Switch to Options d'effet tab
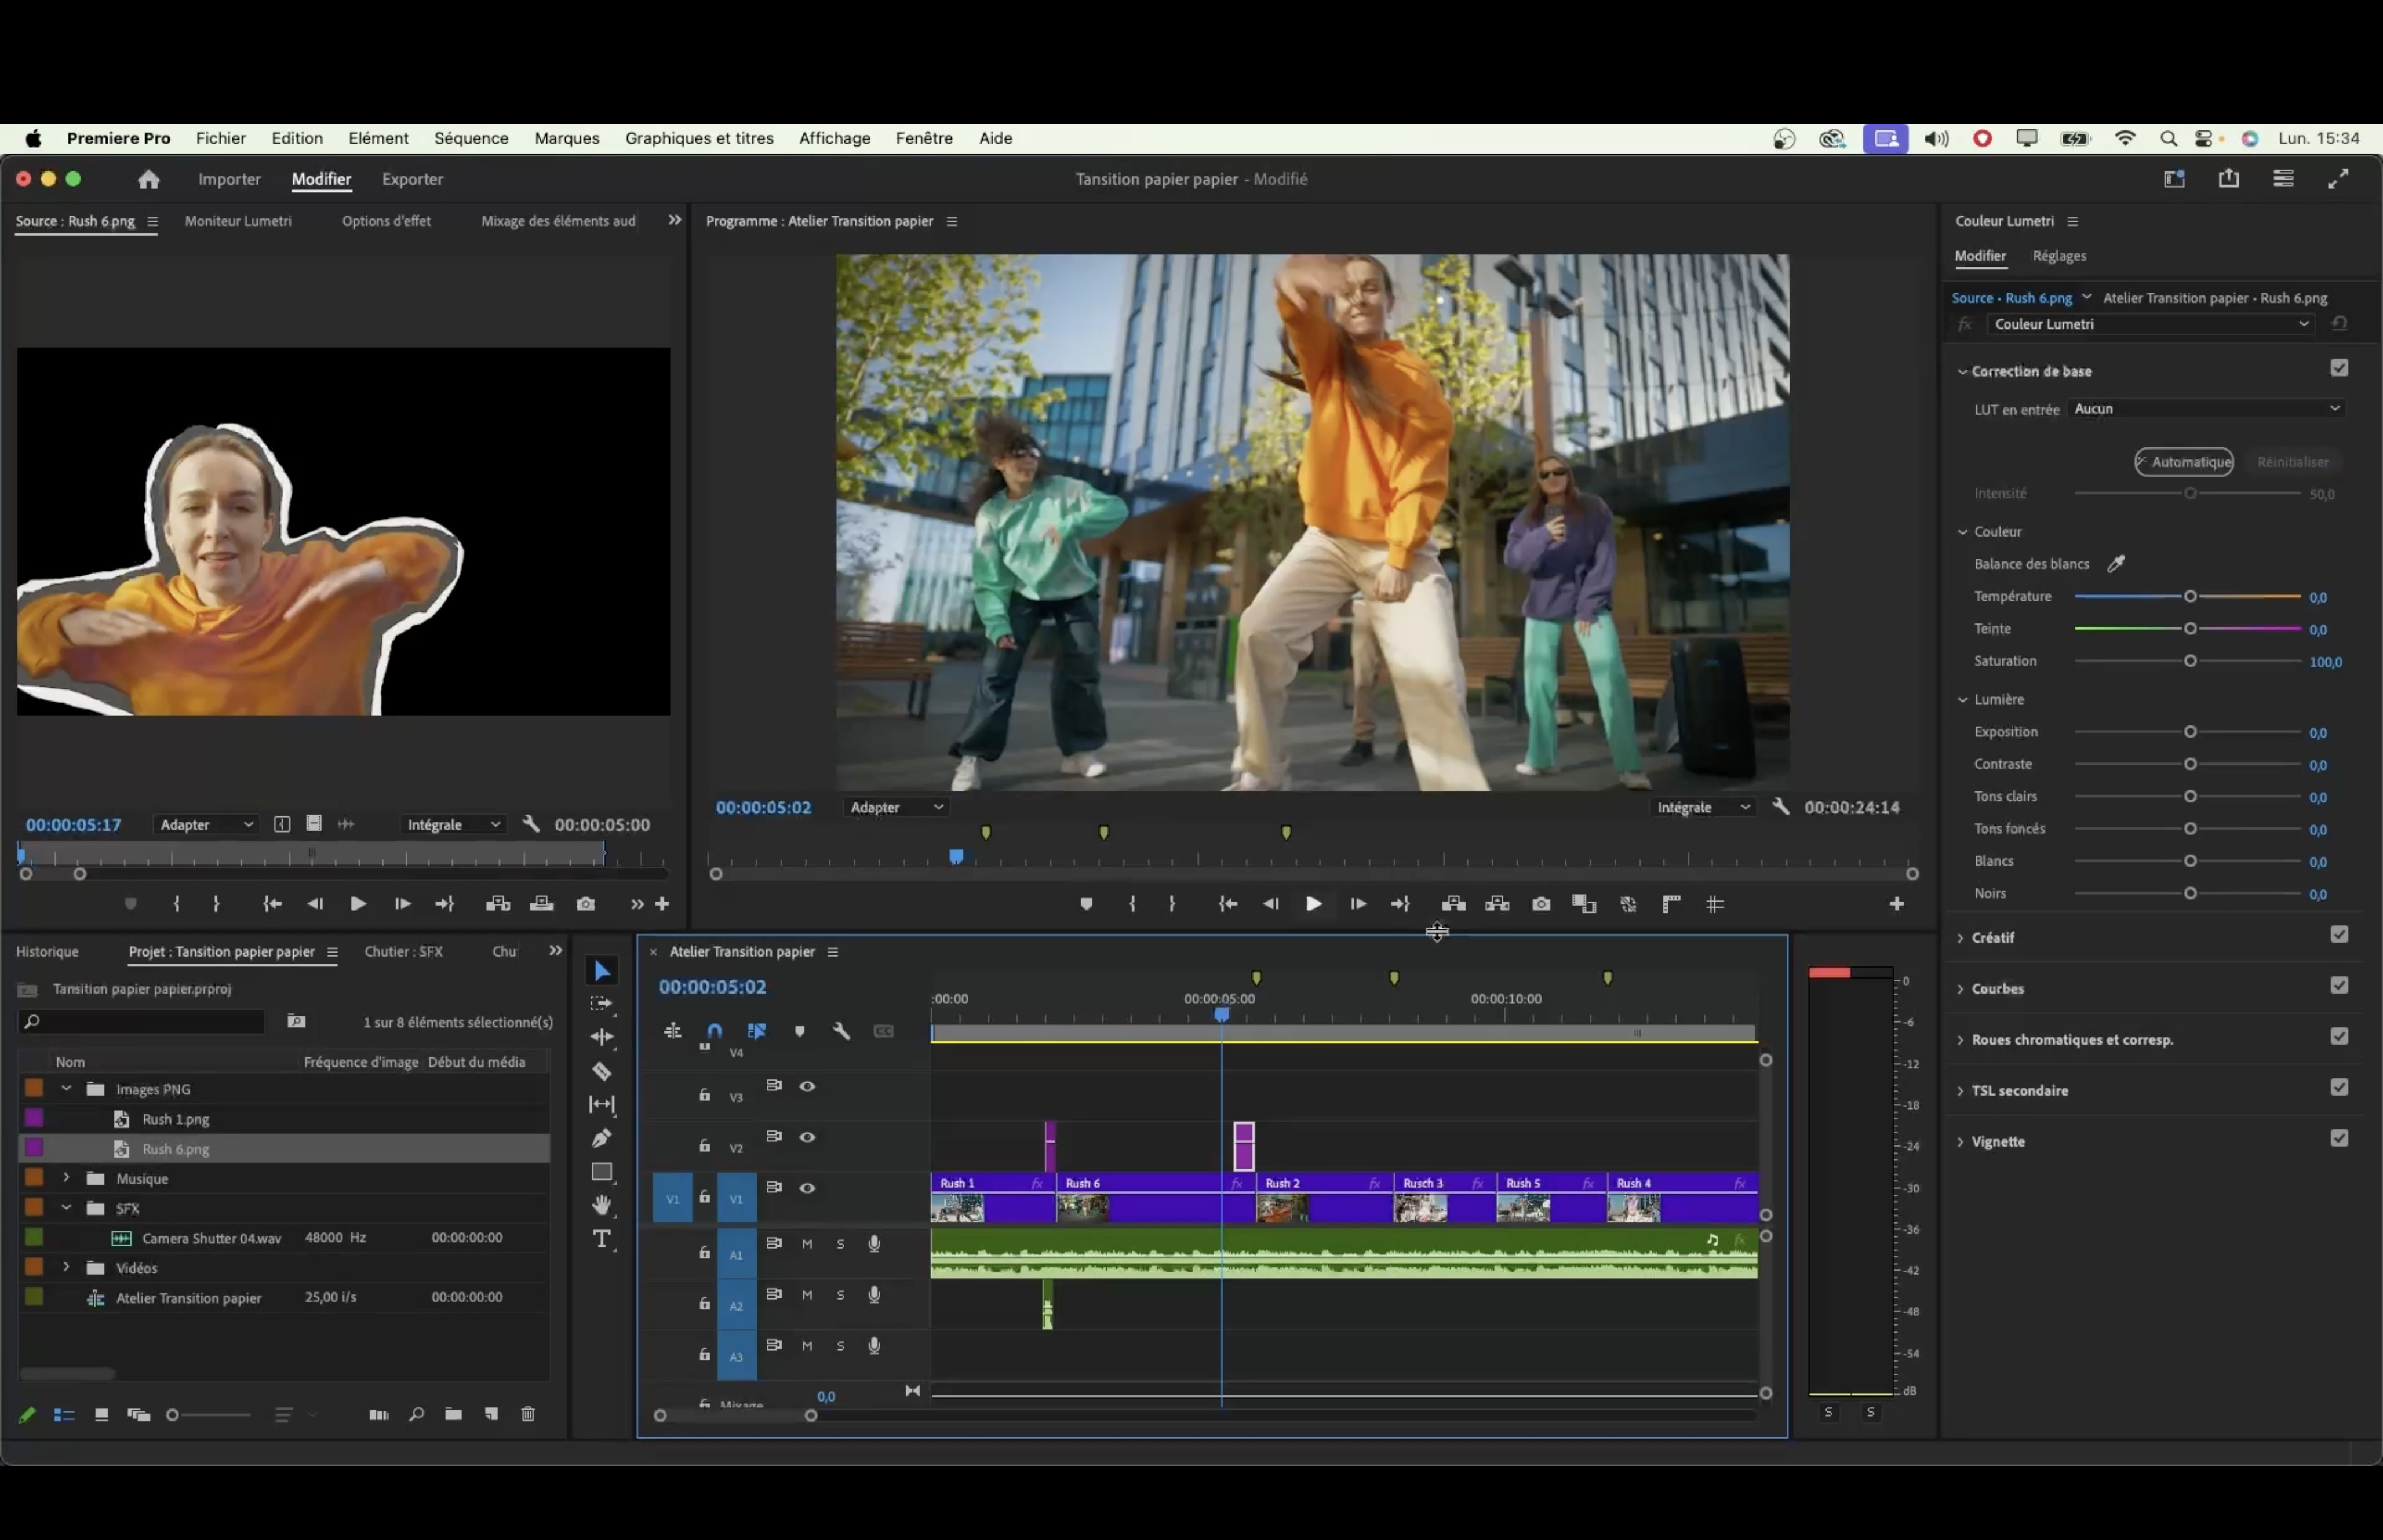This screenshot has height=1540, width=2383. (386, 221)
